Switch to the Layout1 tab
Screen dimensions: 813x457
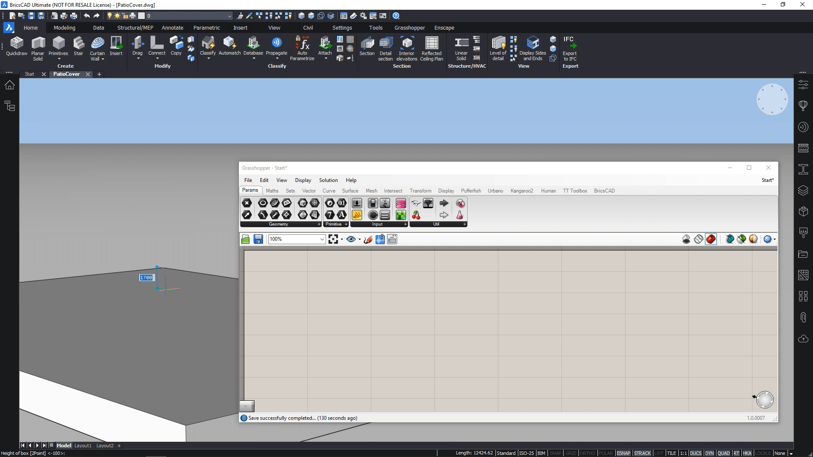pyautogui.click(x=83, y=446)
